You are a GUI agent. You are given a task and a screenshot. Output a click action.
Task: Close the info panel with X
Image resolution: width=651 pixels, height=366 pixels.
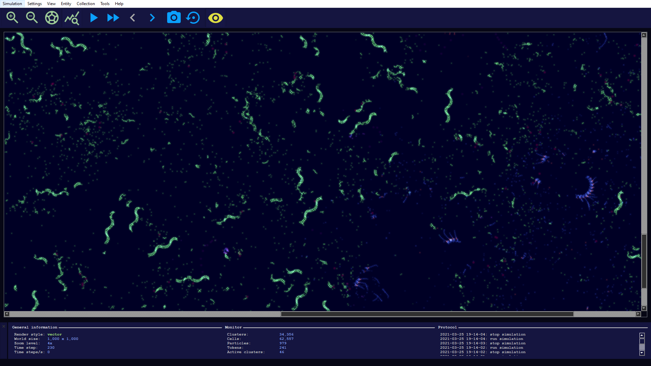(4, 326)
